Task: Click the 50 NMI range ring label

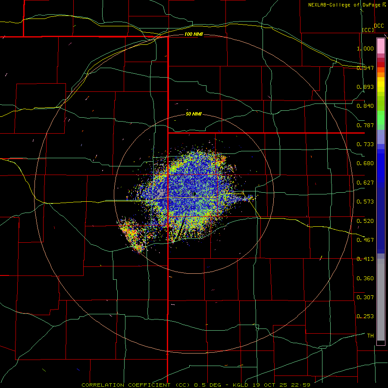Action: click(194, 114)
